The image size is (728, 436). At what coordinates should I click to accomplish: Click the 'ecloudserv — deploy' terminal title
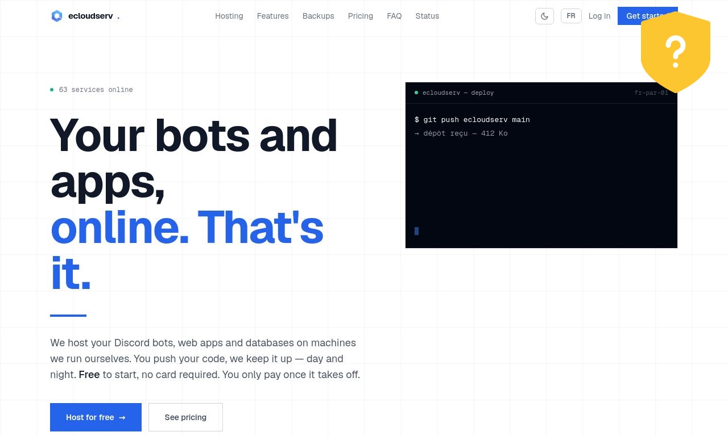[458, 93]
